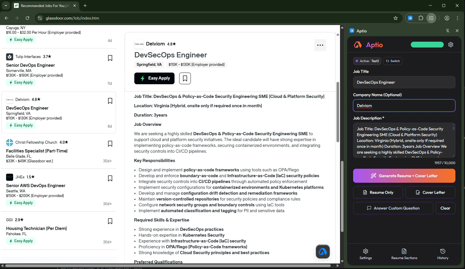Image resolution: width=465 pixels, height=269 pixels.
Task: Open the Aptio extension toolbar icon
Action: pyautogui.click(x=410, y=18)
